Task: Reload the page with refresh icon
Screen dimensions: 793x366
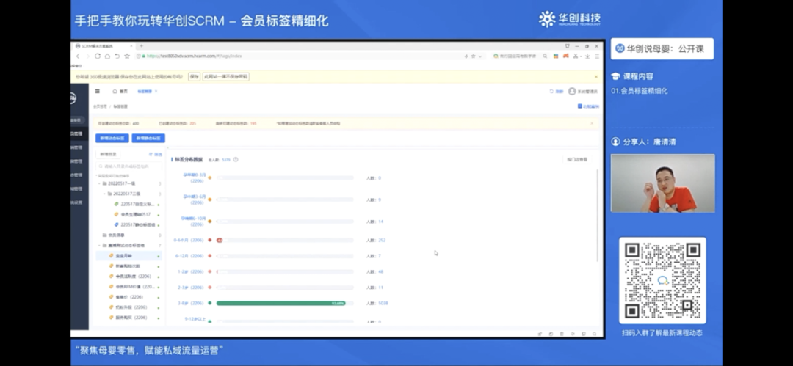Action: point(98,56)
